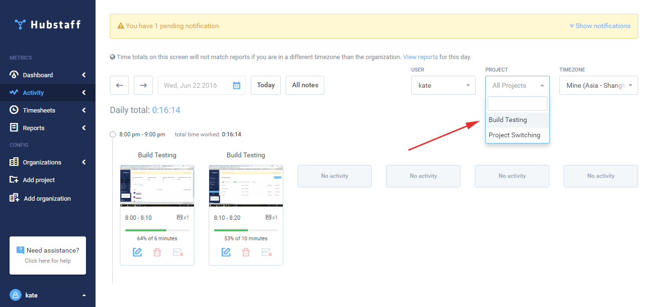This screenshot has height=307, width=652.
Task: Edit the 8:00 - 8:10 time slot
Action: [x=137, y=252]
